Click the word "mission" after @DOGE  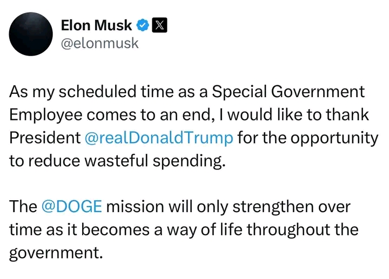135,206
